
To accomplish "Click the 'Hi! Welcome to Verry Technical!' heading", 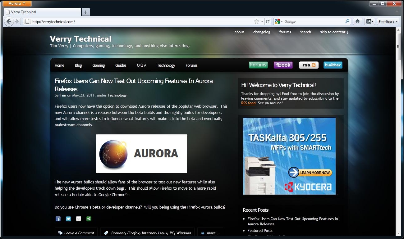I will click(x=278, y=85).
